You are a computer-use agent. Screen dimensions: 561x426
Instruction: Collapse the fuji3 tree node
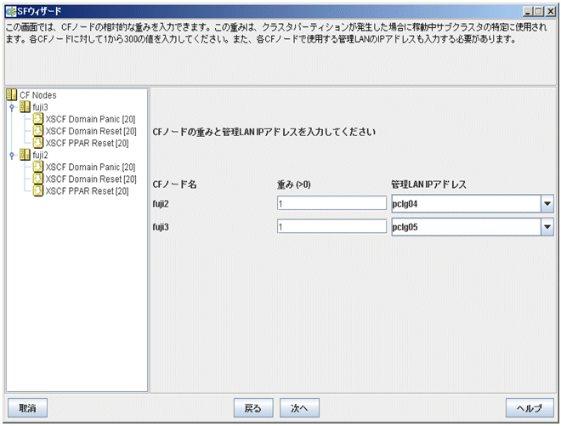pyautogui.click(x=12, y=107)
